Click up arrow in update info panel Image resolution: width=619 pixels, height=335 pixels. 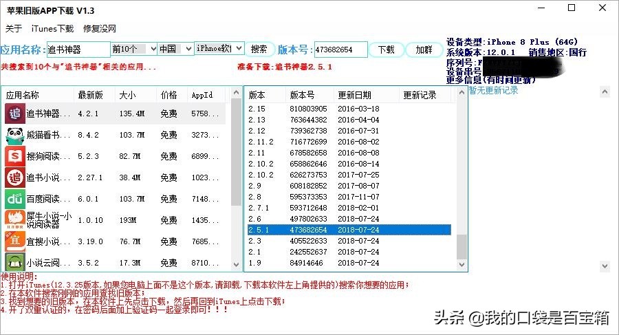pos(605,92)
